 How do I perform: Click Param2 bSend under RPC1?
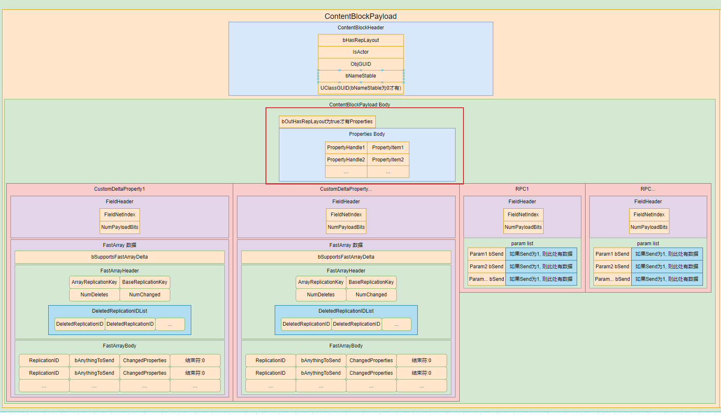(x=487, y=267)
